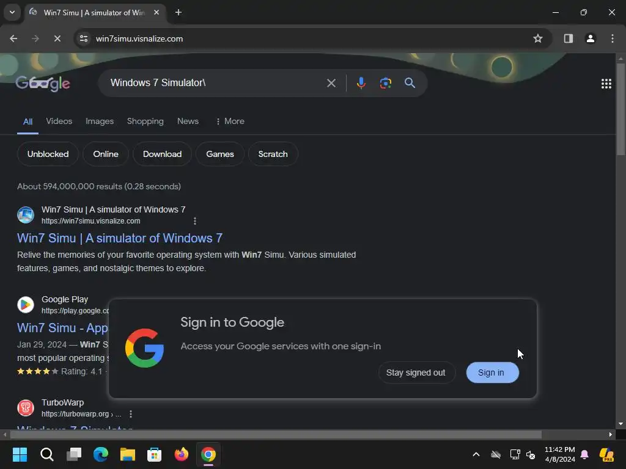Screen dimensions: 626x469
Task: Go back to the previous page
Action: pos(13,38)
